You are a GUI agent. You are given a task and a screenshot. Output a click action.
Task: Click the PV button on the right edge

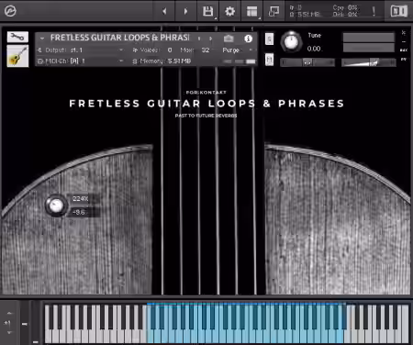click(404, 59)
